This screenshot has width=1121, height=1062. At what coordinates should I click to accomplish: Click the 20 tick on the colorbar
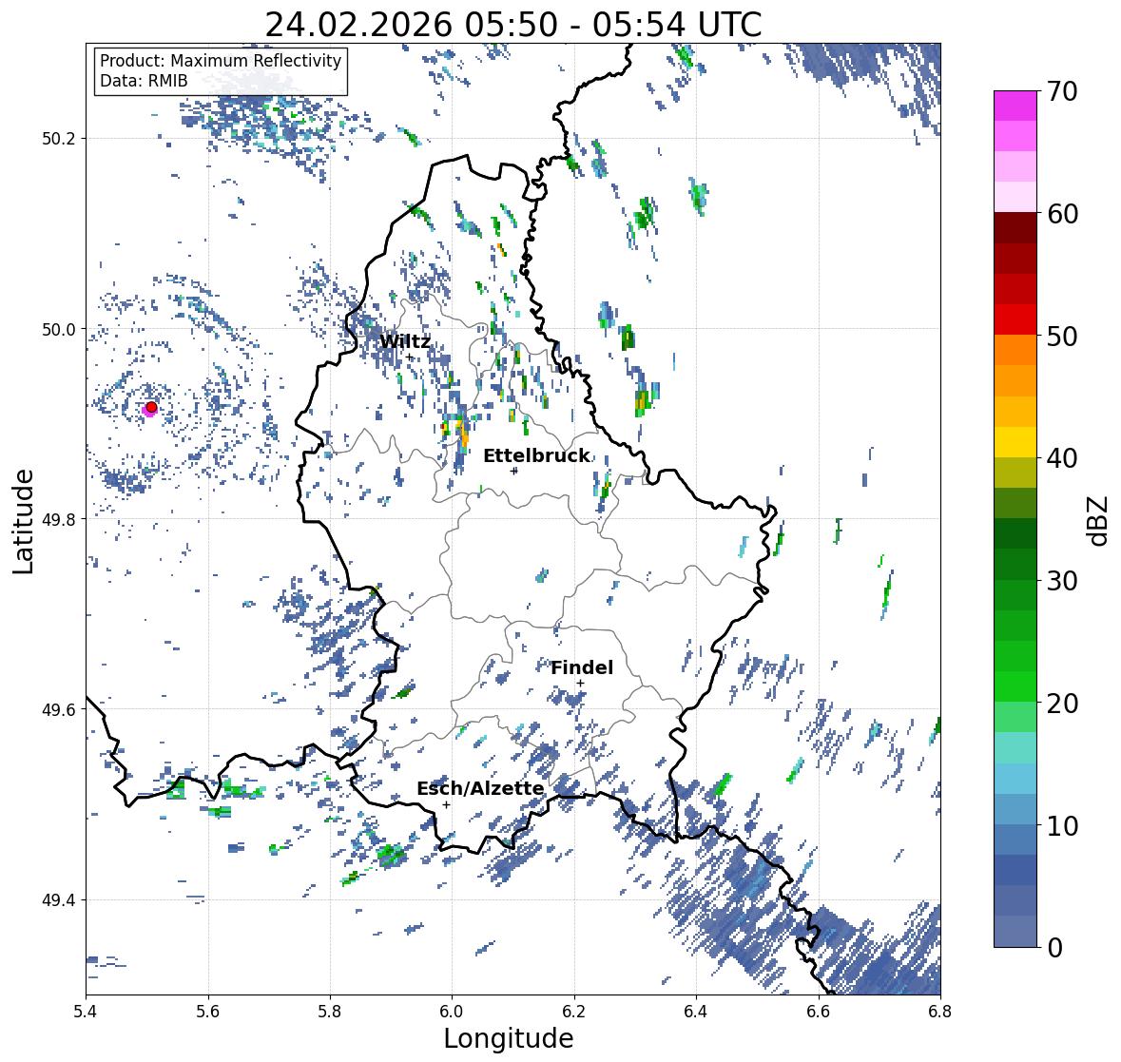point(1062,704)
